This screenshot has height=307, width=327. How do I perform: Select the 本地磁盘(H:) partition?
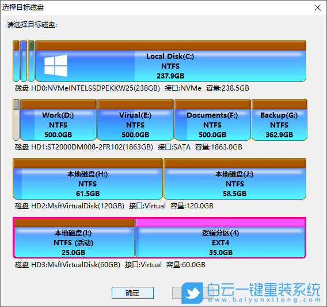(88, 179)
